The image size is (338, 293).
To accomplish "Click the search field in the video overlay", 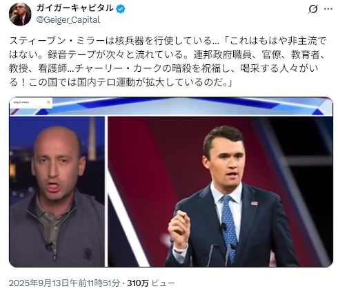I will click(31, 102).
